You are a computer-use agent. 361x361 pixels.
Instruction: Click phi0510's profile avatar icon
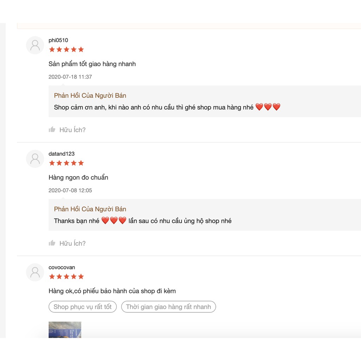point(35,45)
